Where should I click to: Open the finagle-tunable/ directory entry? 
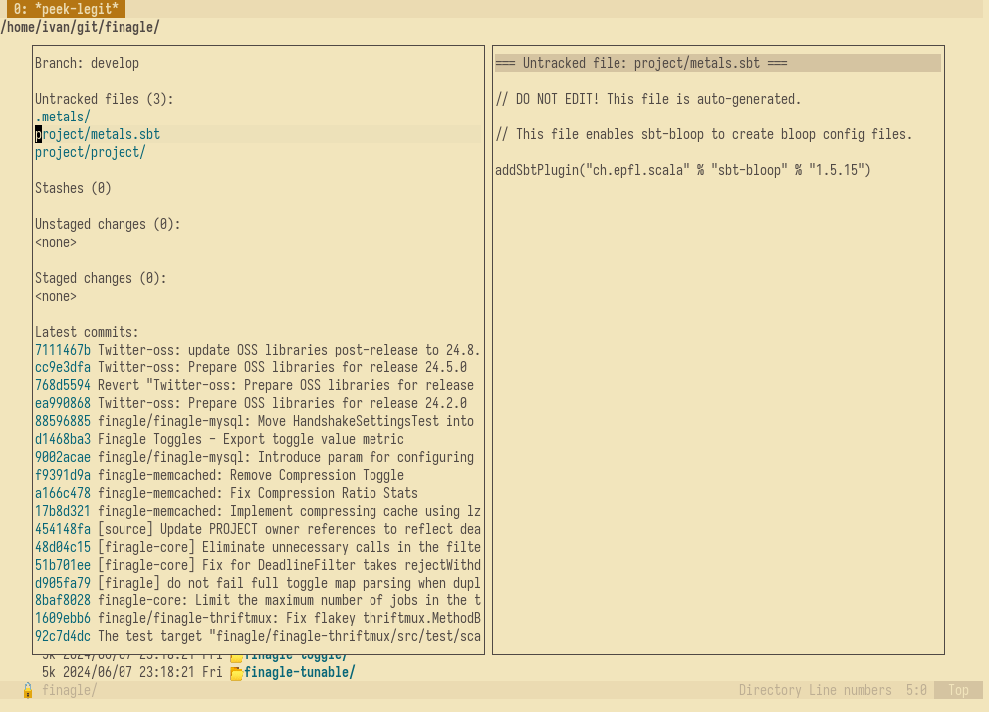tap(299, 673)
